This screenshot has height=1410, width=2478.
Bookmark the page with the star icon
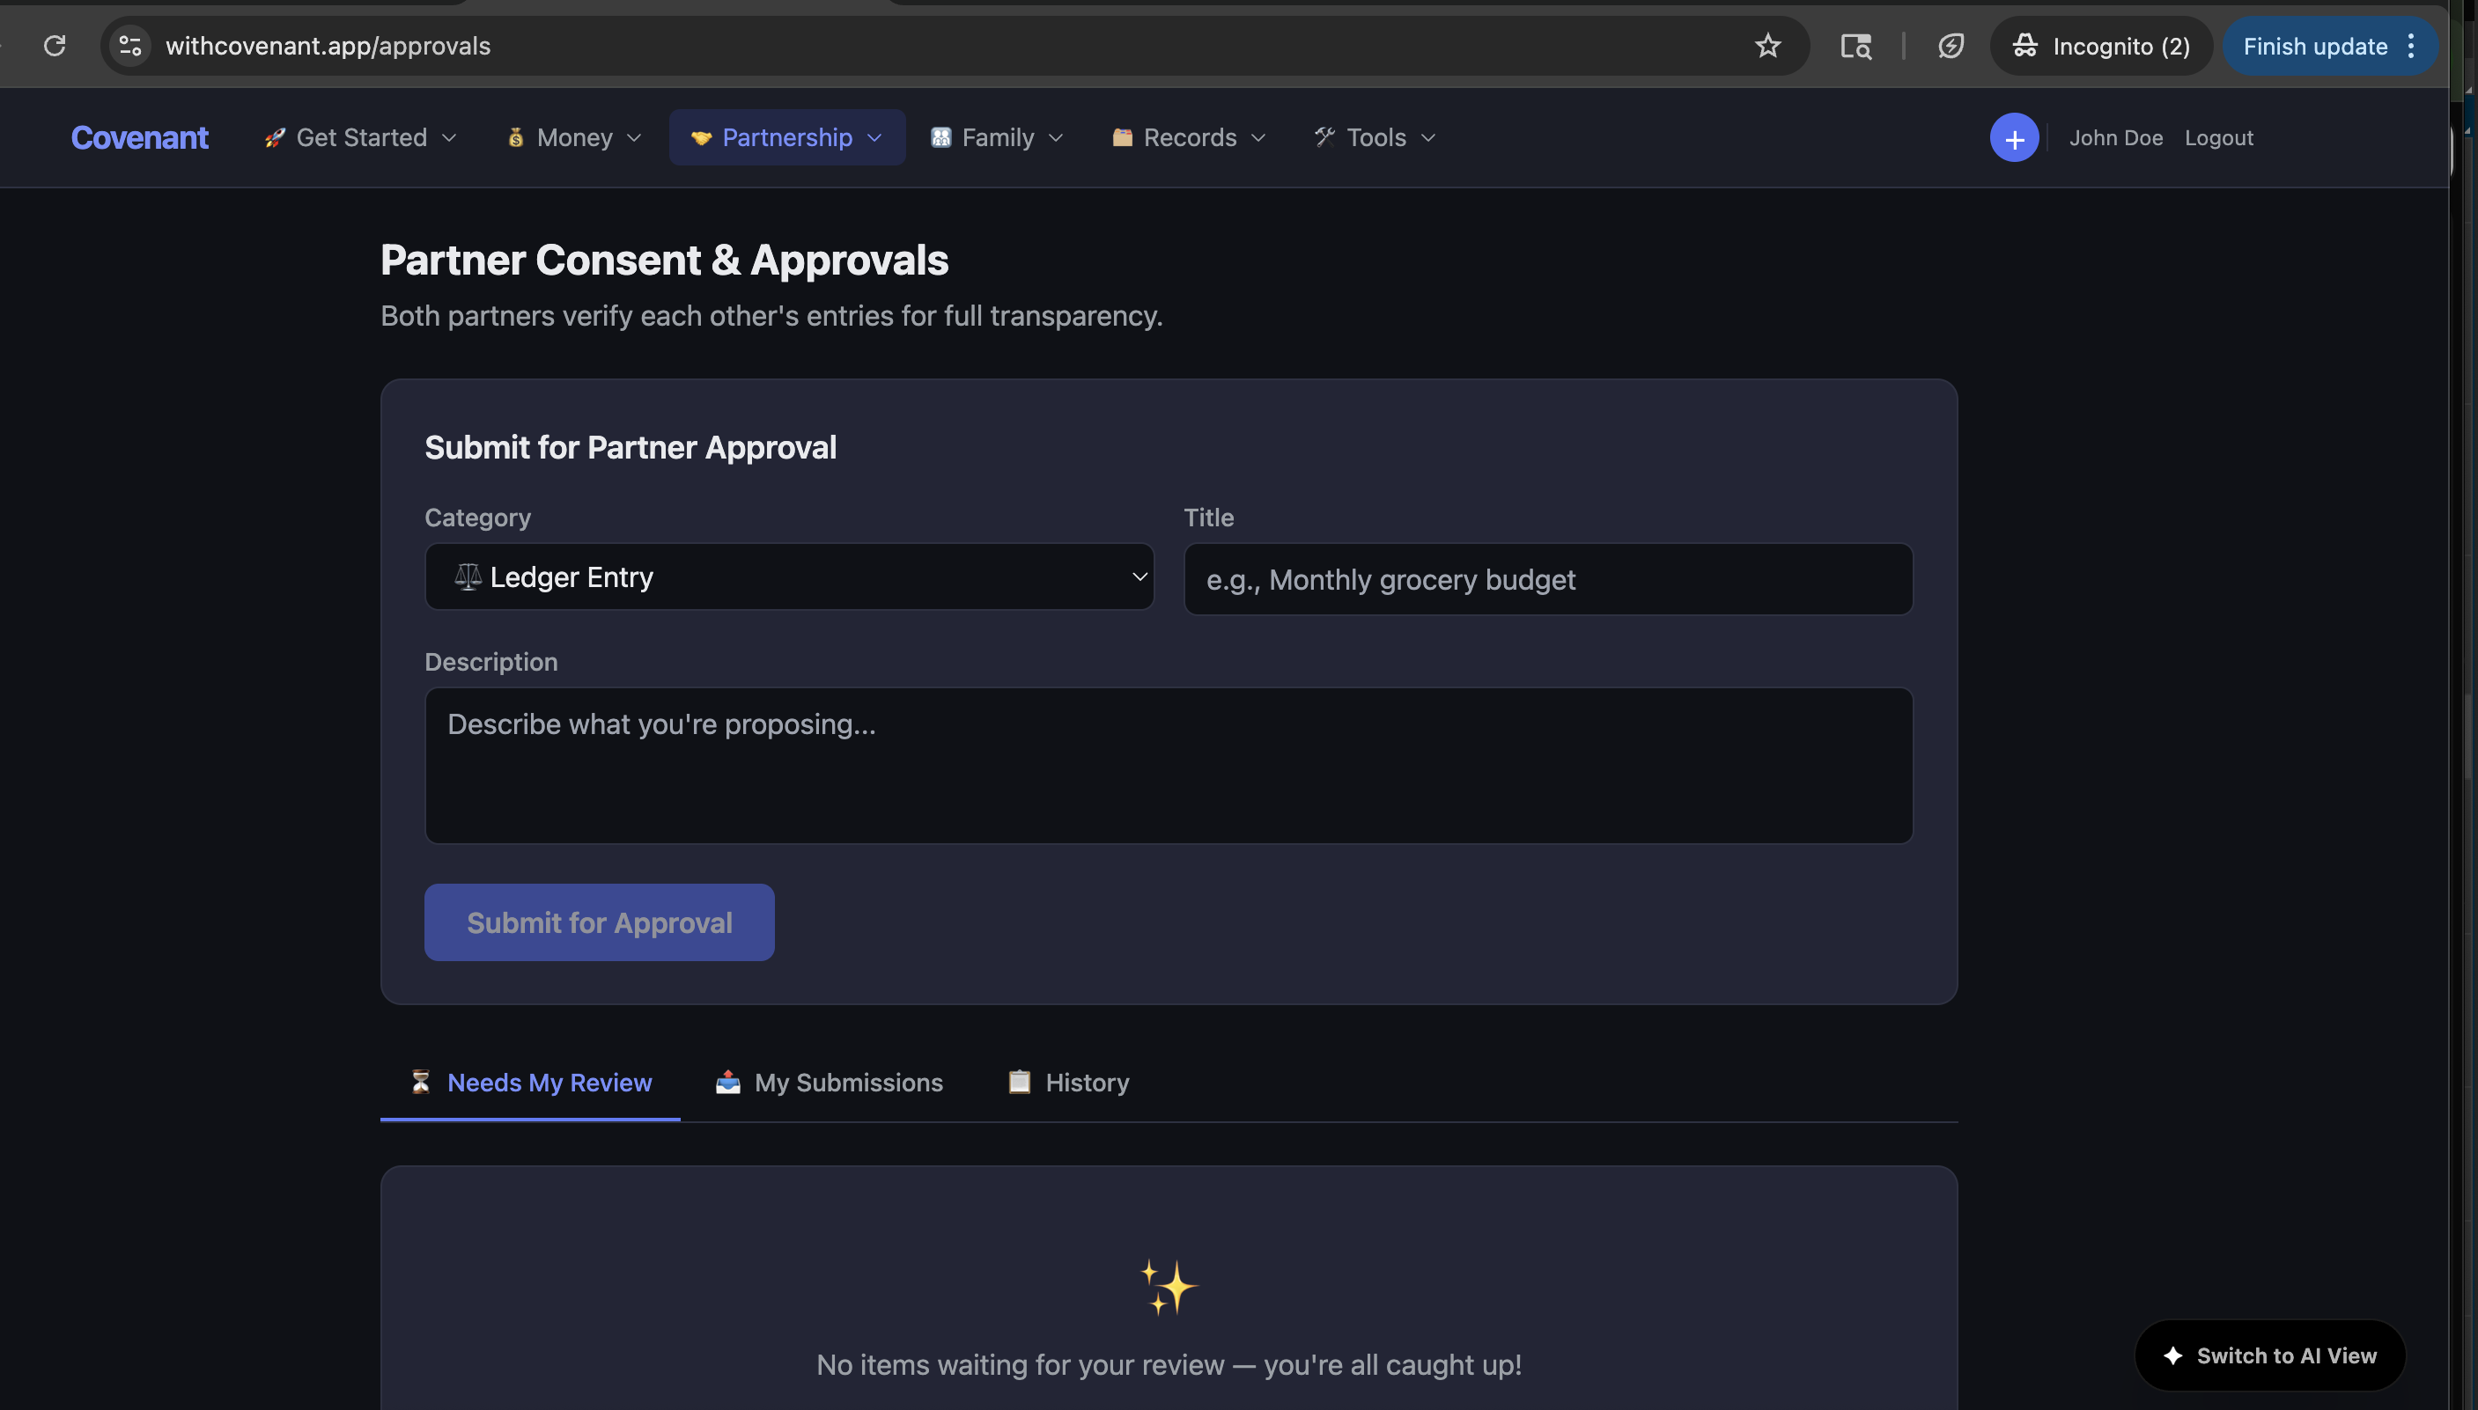click(1768, 46)
